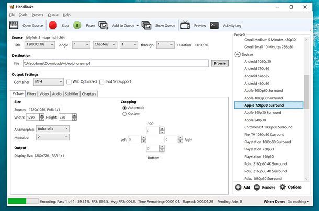
Task: Open the Anamorphic dropdown
Action: pyautogui.click(x=53, y=129)
